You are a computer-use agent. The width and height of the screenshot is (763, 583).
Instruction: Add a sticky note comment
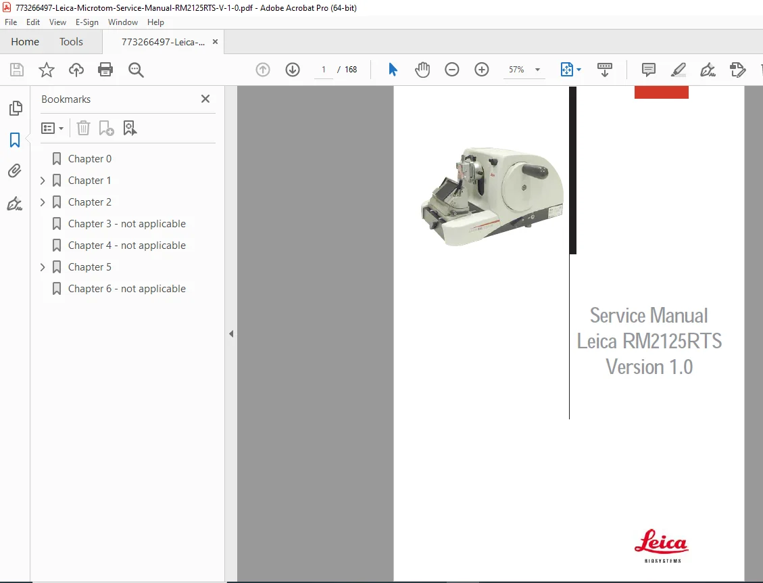click(648, 70)
